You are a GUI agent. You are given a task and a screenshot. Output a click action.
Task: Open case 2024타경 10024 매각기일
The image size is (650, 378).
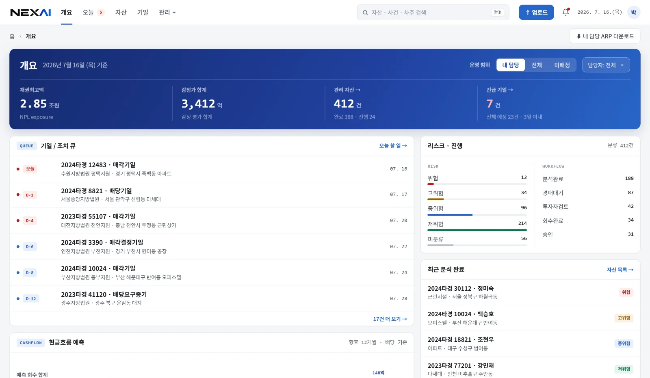[x=212, y=273]
